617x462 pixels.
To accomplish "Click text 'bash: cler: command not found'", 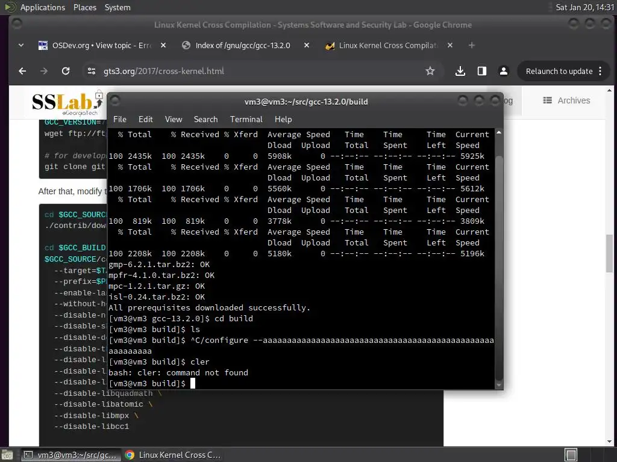I will [x=178, y=372].
